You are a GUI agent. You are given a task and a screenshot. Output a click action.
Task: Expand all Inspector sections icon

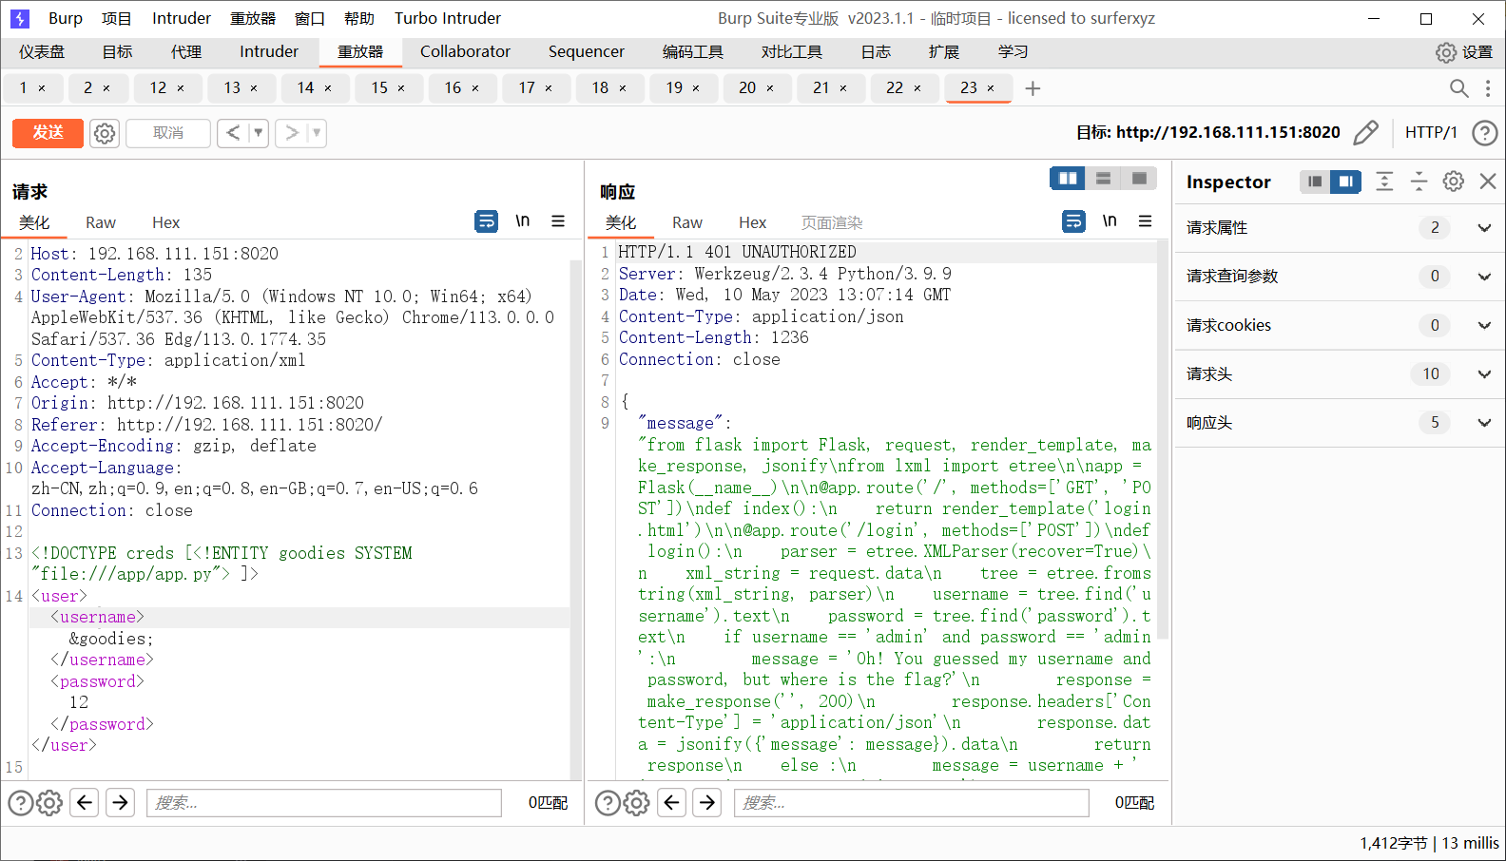(x=1384, y=182)
